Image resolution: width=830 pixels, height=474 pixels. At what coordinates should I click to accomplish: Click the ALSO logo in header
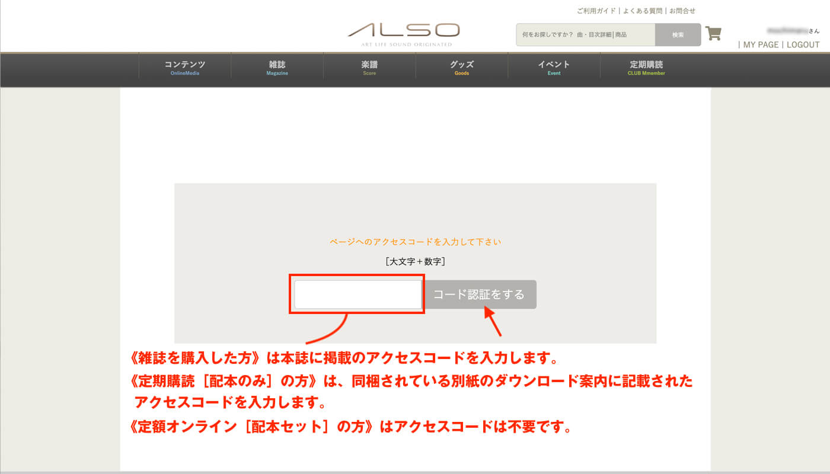(x=403, y=34)
